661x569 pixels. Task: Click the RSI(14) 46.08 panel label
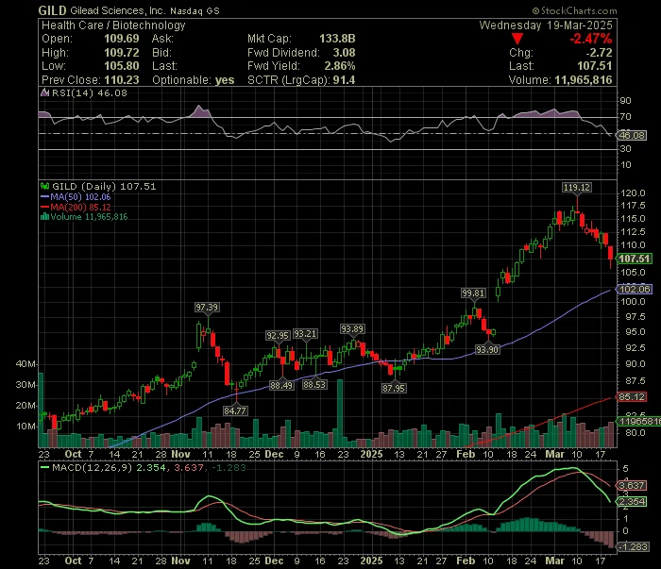point(89,92)
